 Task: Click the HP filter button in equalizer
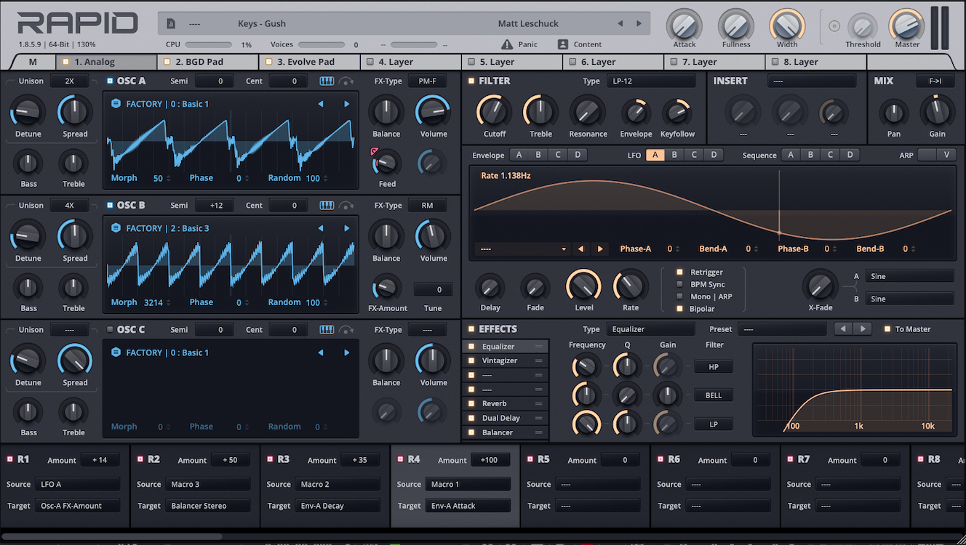[714, 367]
